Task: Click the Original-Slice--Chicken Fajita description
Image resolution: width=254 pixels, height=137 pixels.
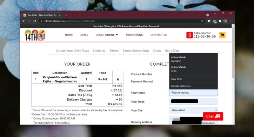Action: tap(60, 79)
